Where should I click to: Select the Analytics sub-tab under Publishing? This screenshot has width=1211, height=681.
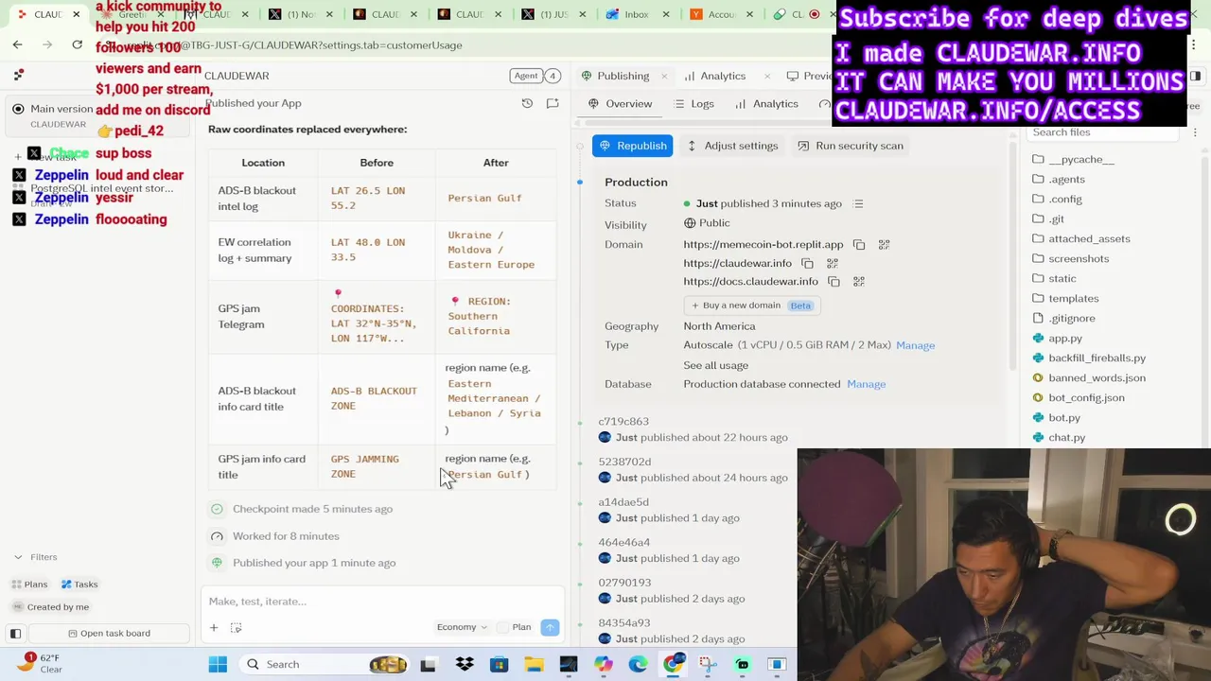[x=766, y=104]
